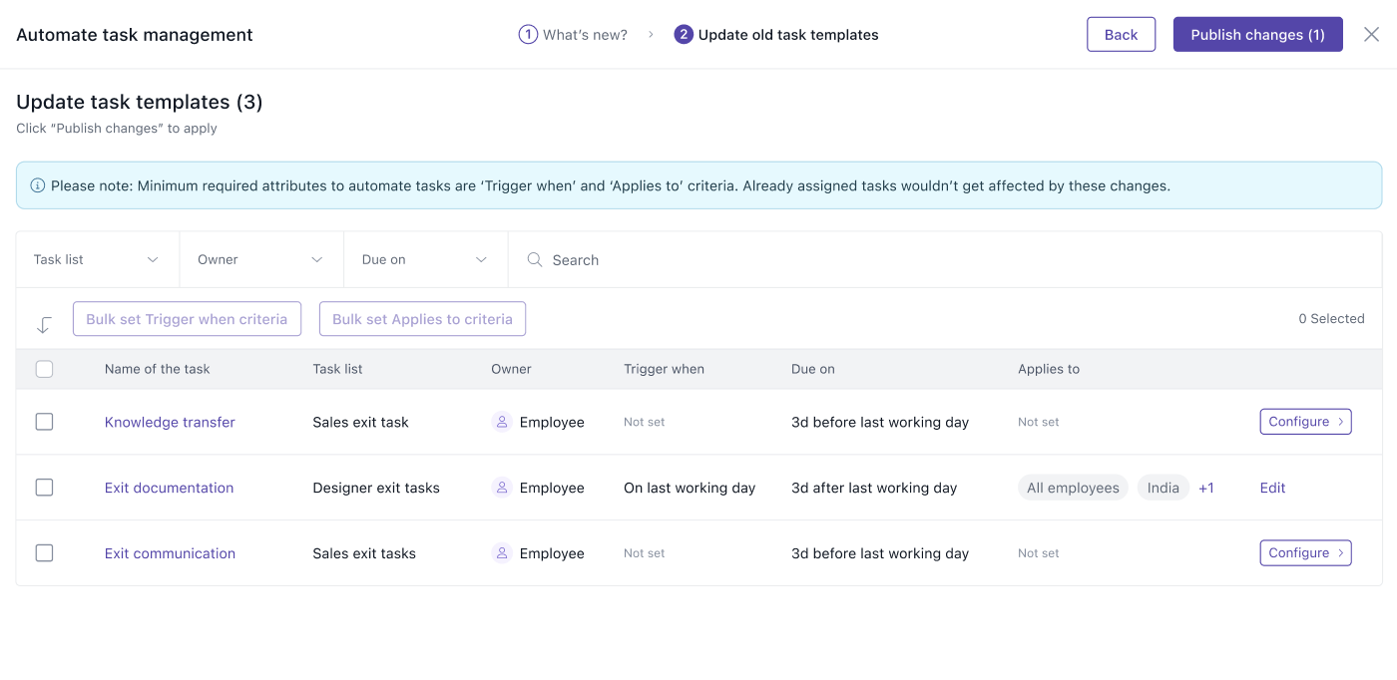Tick the Exit communication row checkbox
This screenshot has height=680, width=1397.
[x=44, y=553]
